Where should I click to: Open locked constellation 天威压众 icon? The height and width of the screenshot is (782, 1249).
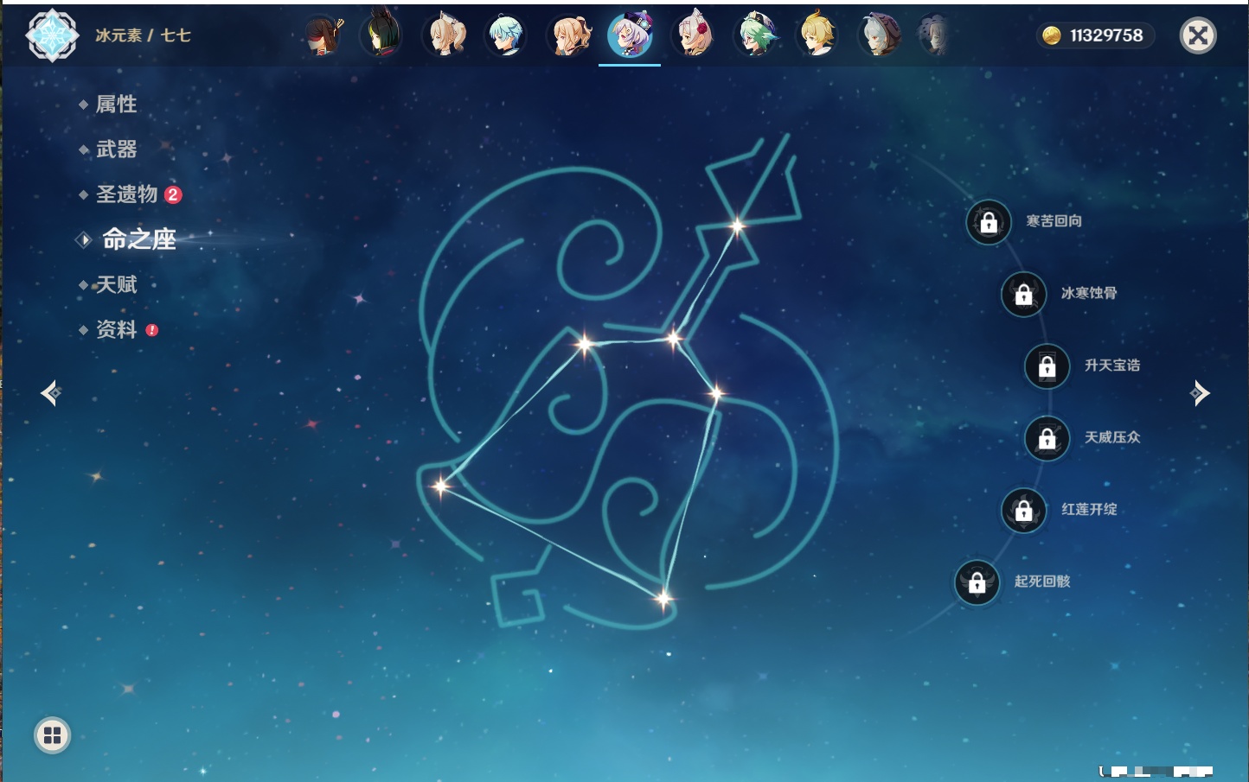(x=1047, y=438)
